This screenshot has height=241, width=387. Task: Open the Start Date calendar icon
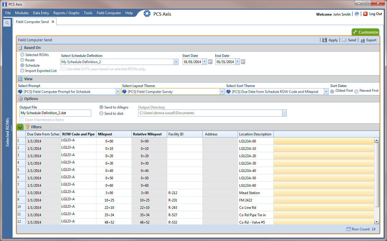point(210,62)
